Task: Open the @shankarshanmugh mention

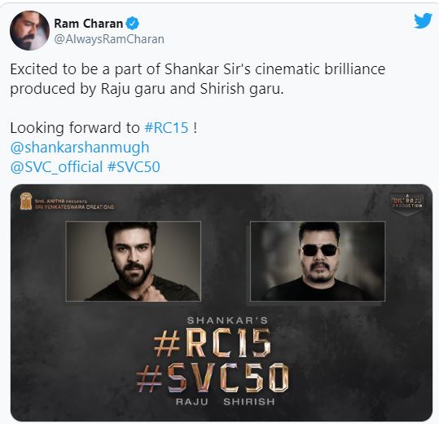Action: pyautogui.click(x=80, y=148)
